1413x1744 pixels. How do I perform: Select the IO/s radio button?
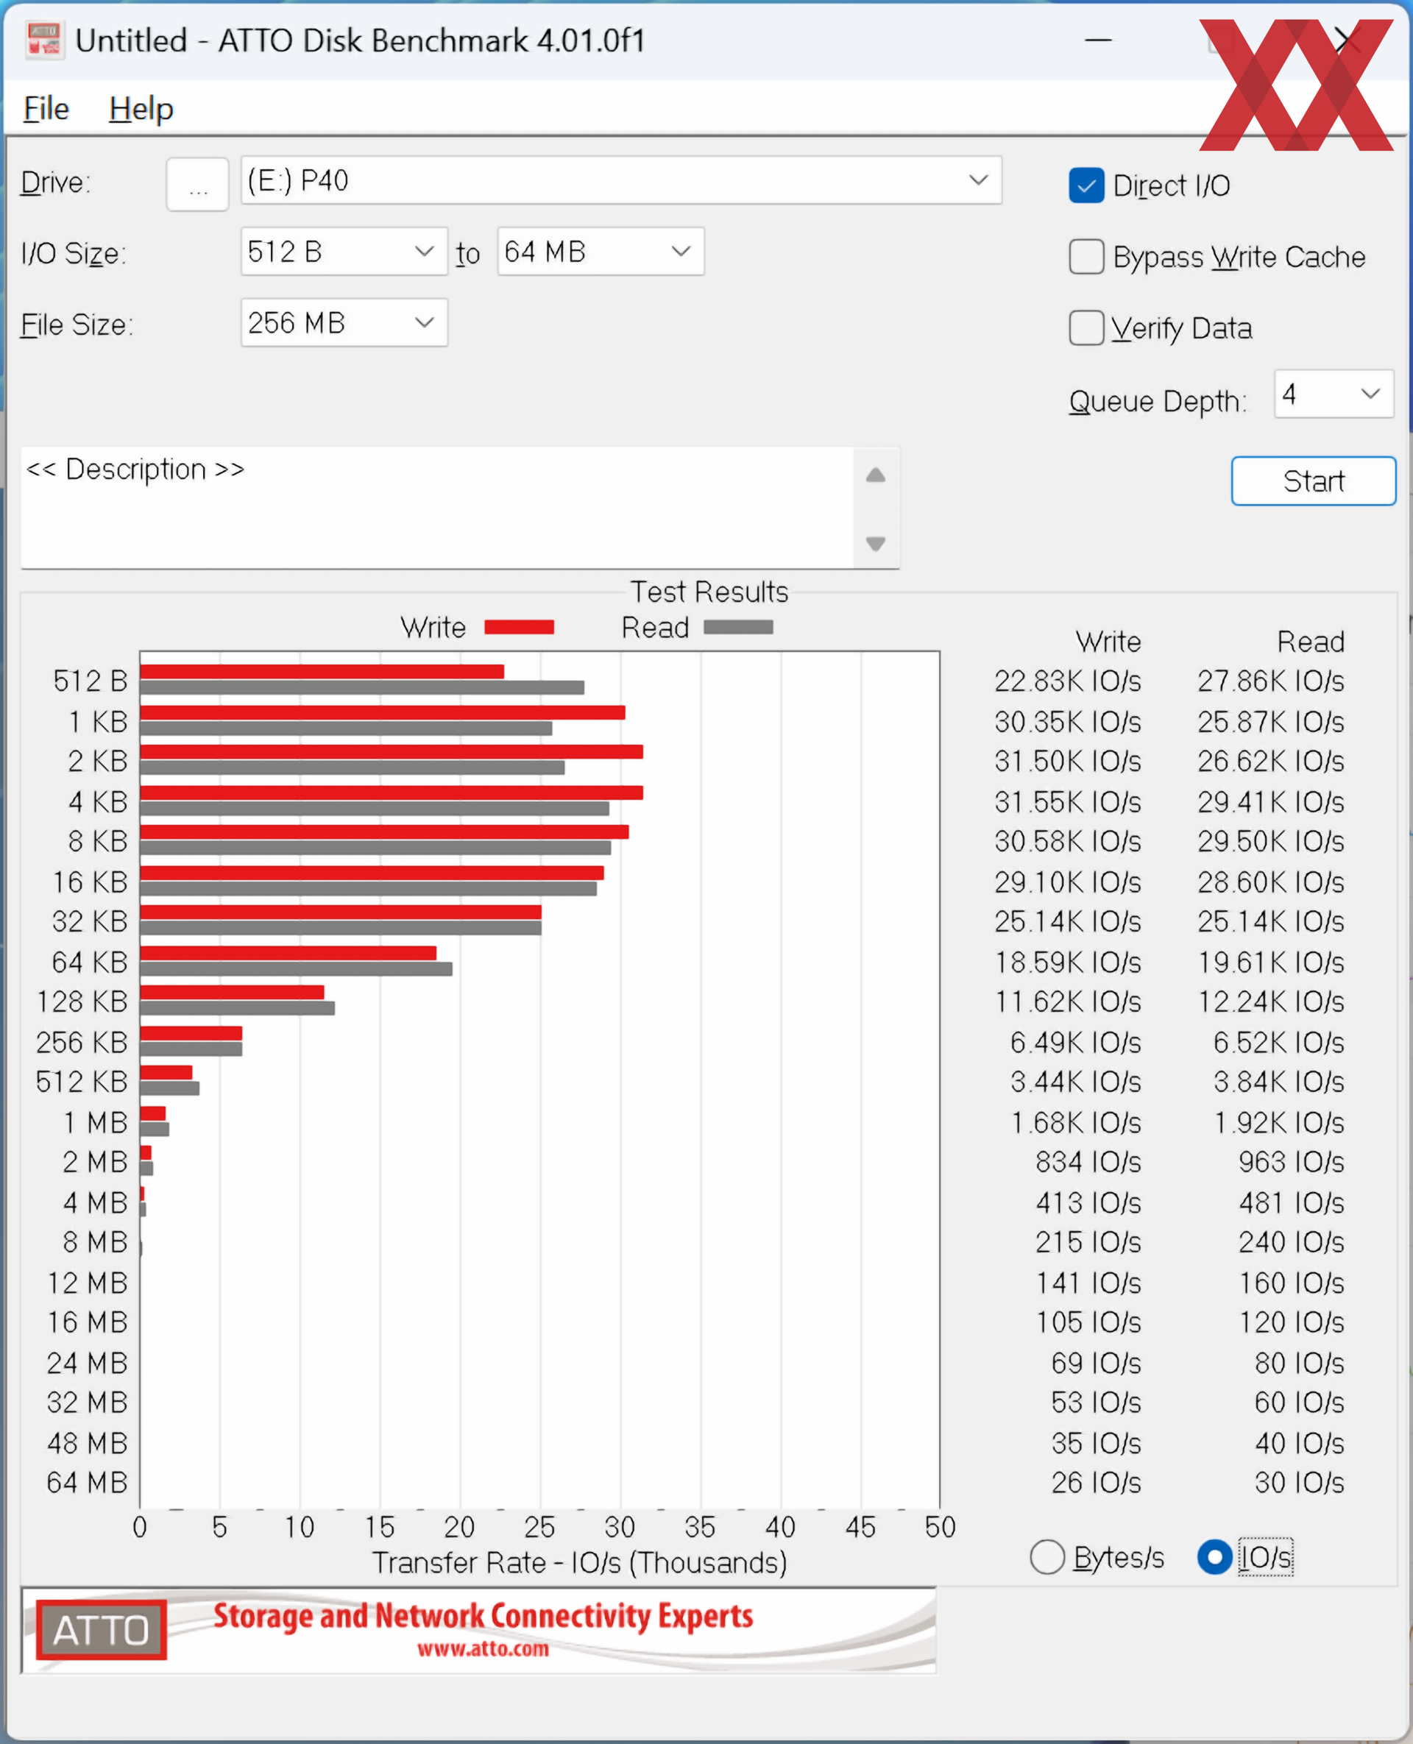point(1214,1557)
